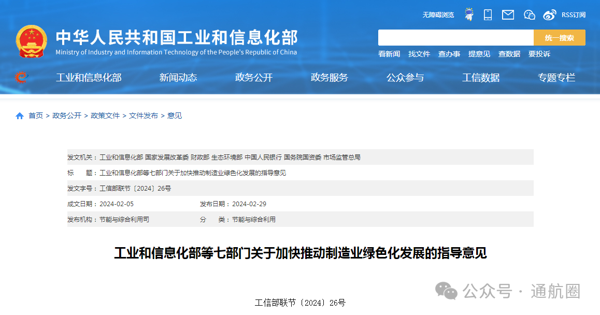Image resolution: width=600 pixels, height=315 pixels.
Task: Go to 政策文件 via the breadcrumb
Action: coord(105,116)
